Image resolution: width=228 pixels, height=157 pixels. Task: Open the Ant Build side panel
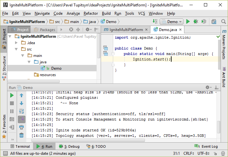click(224, 77)
